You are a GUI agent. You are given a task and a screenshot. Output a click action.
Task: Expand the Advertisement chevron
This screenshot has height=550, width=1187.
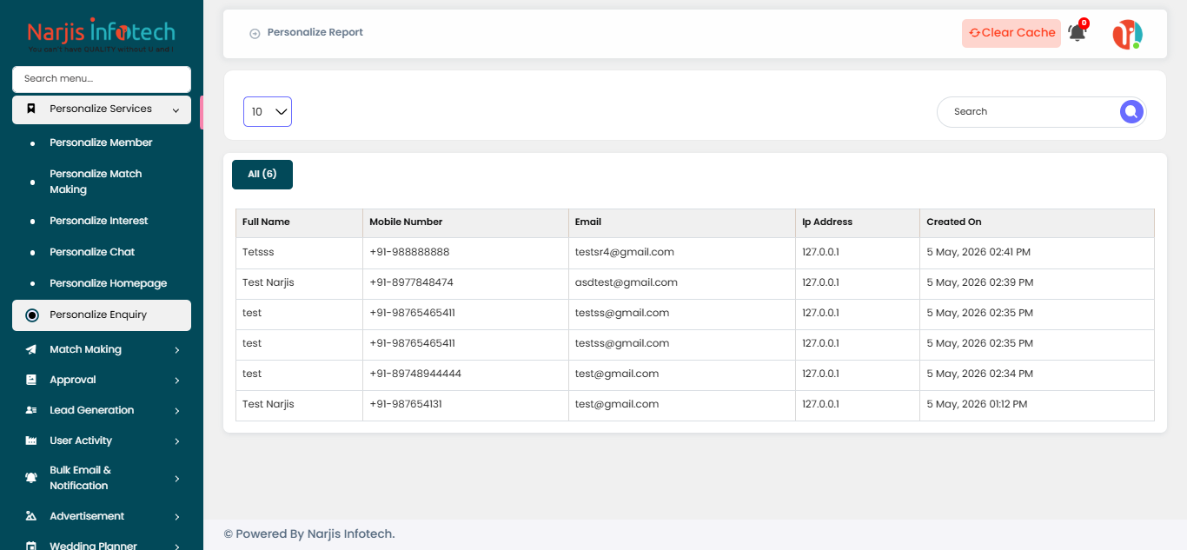tap(177, 517)
